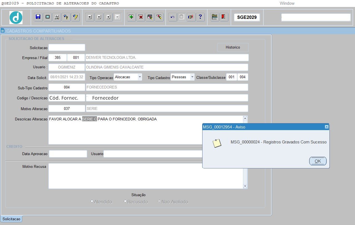Click the empty top-right toolbar text field

316,17
